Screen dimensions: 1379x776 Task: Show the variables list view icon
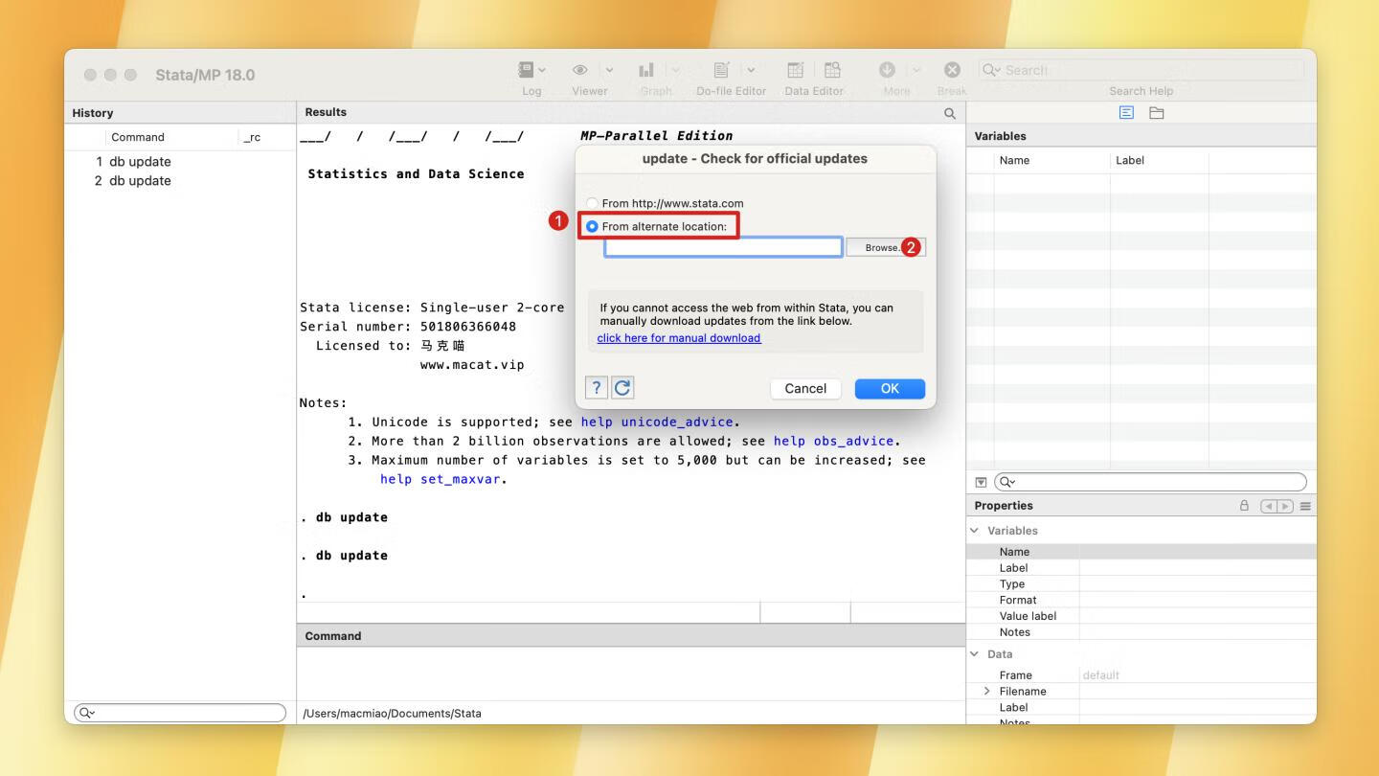click(x=1126, y=113)
